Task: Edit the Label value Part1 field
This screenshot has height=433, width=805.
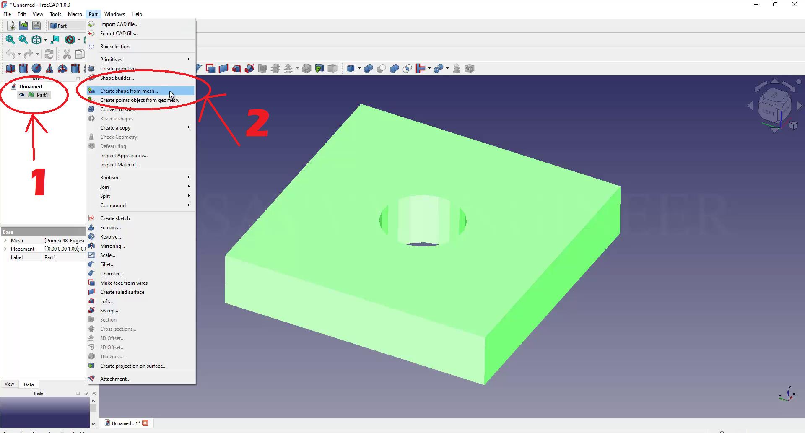Action: pos(64,257)
